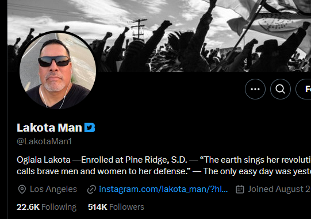Click the magnifier search profile icon

click(281, 89)
